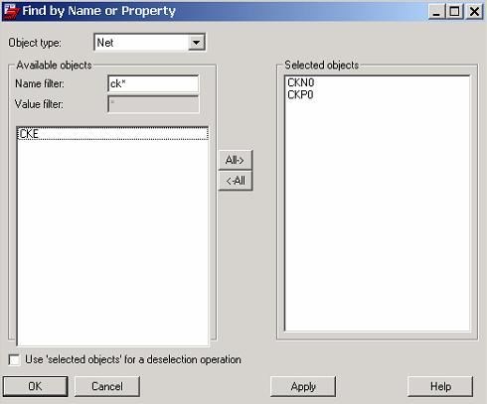Viewport: 487px width, 404px height.
Task: Close the Find by Name dialog
Action: point(474,12)
